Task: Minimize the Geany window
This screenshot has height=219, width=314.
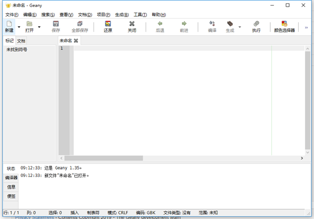Action: pyautogui.click(x=272, y=6)
